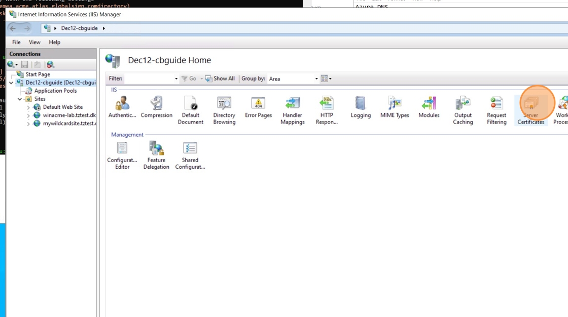568x317 pixels.
Task: Click the Dec12-cbguide Home heading
Action: point(169,60)
